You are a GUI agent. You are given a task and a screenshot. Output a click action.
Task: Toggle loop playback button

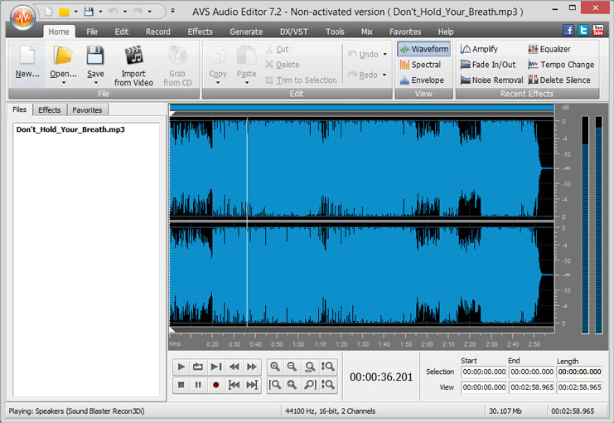(x=198, y=367)
